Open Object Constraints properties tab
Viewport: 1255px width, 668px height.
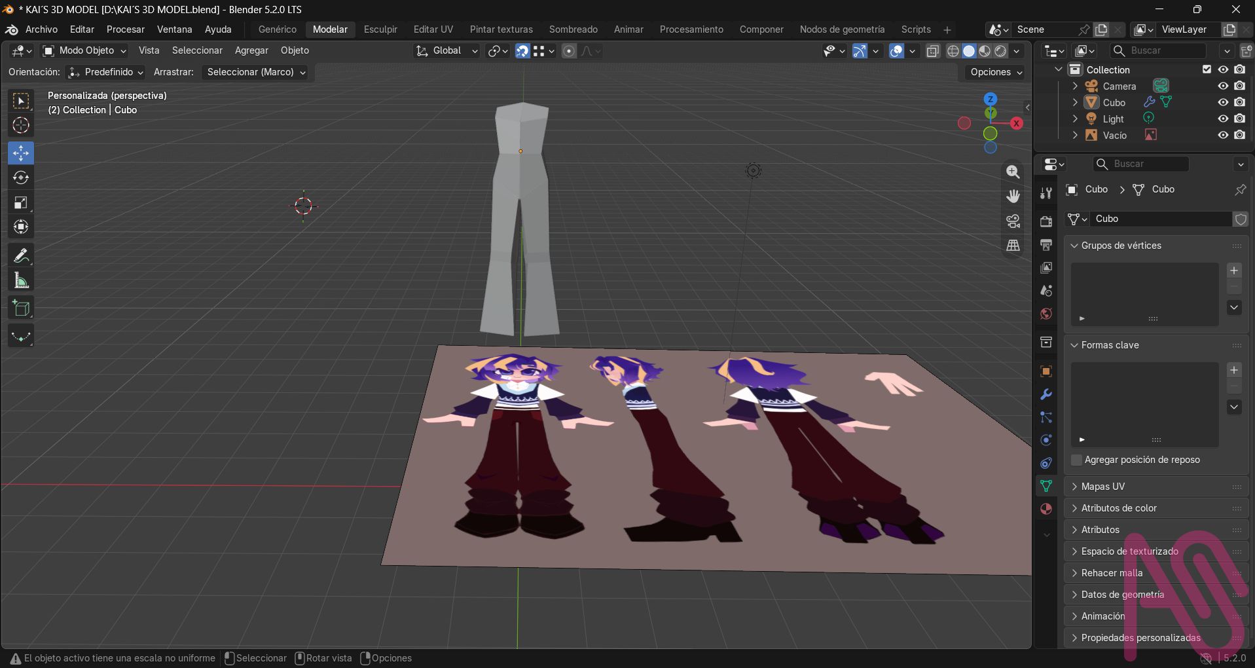pyautogui.click(x=1046, y=463)
